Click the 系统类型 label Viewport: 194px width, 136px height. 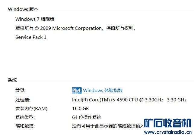click(25, 117)
